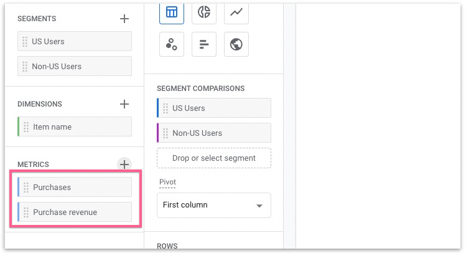This screenshot has width=466, height=253.
Task: Select US Users in Segments list
Action: 75,42
